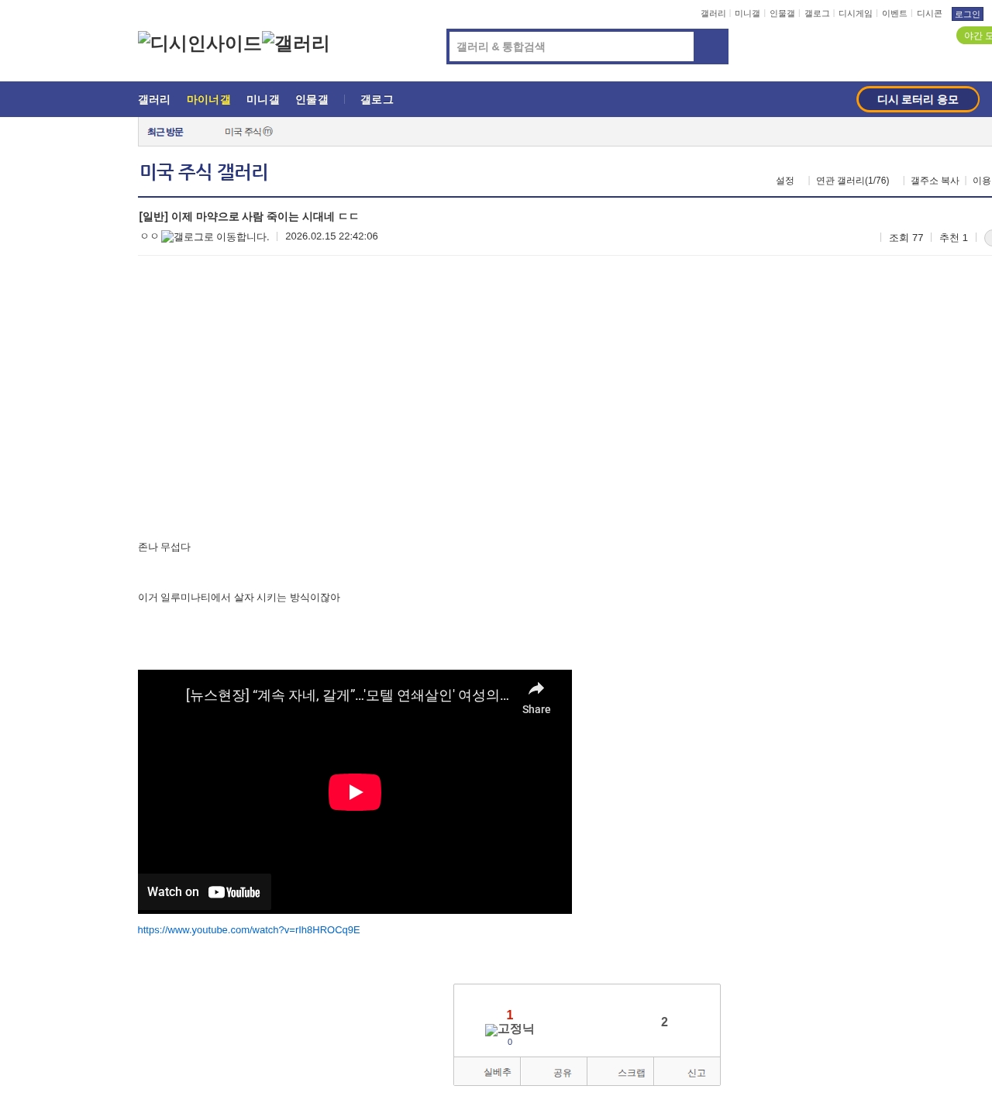Click the search button beside search box
Image resolution: width=992 pixels, height=1110 pixels.
711,47
